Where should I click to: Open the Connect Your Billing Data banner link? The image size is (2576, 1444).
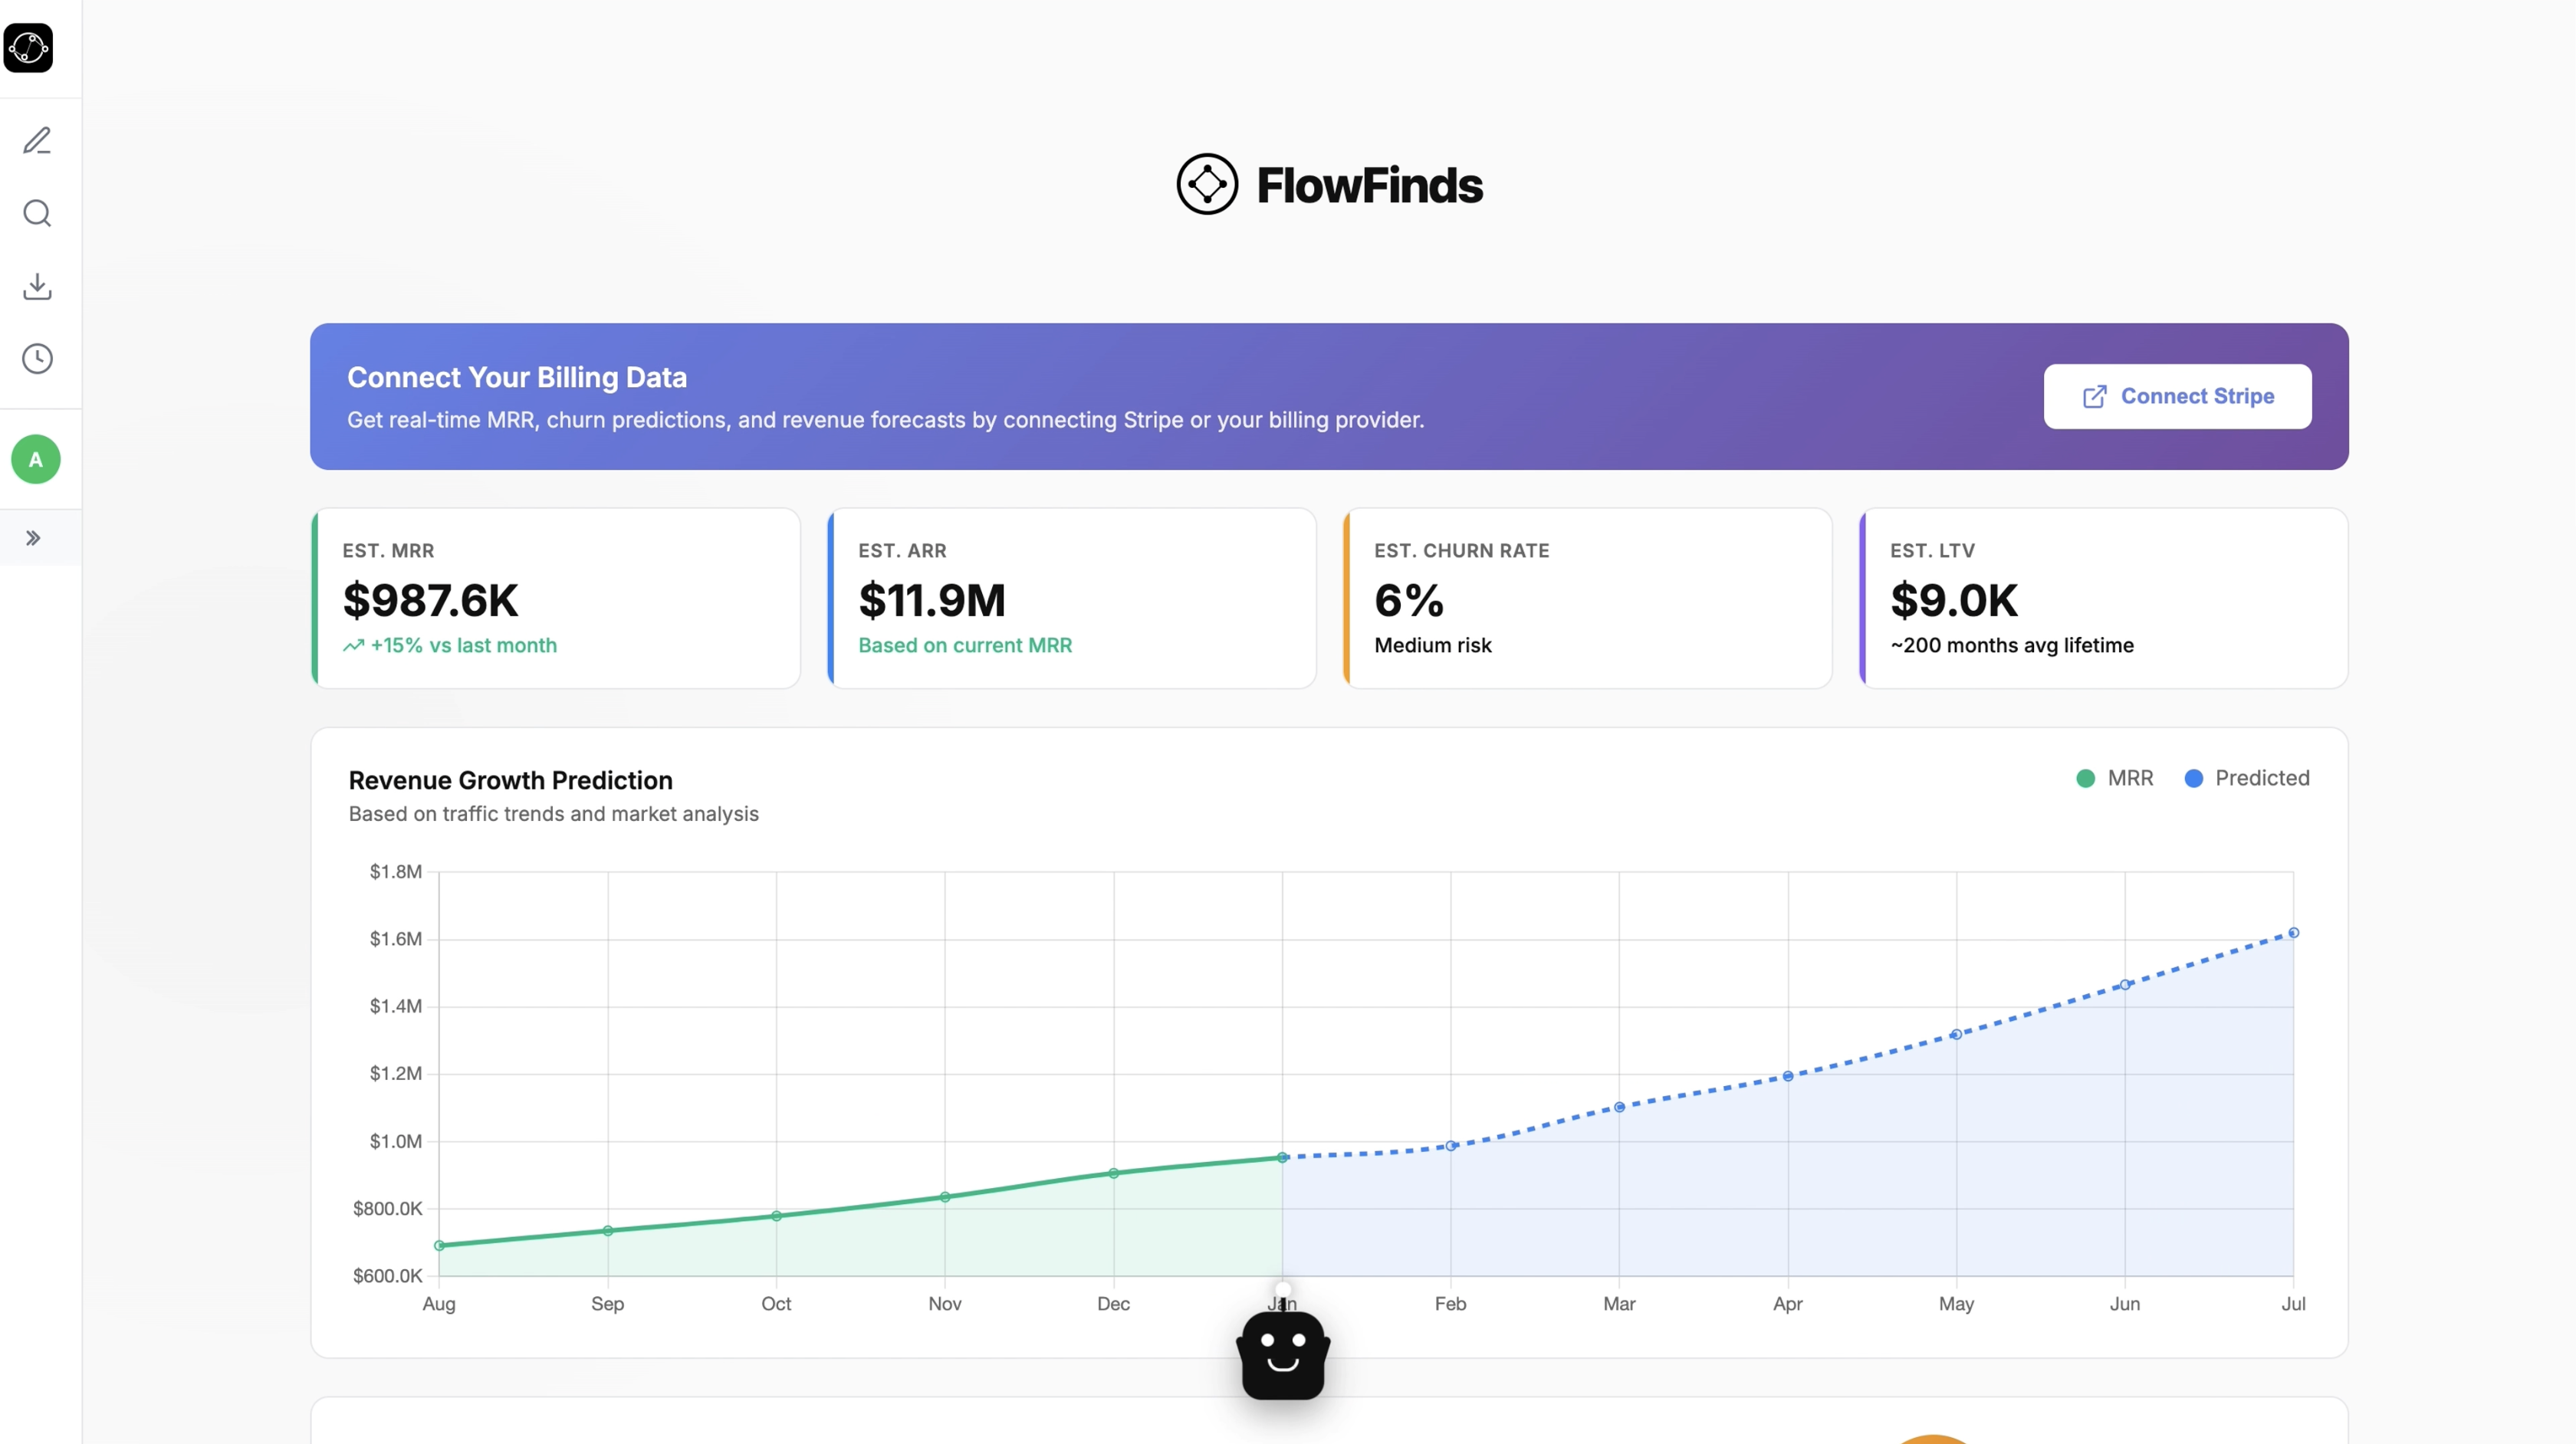pyautogui.click(x=2177, y=396)
